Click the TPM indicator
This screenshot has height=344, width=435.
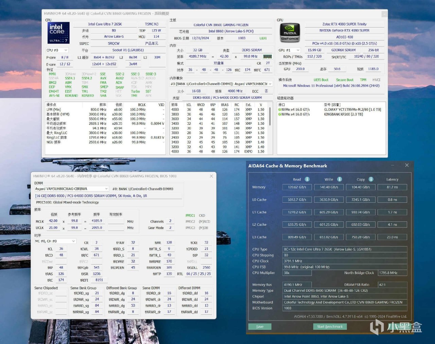(x=363, y=80)
